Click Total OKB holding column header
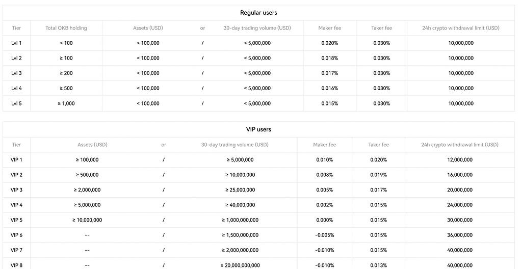522x269 pixels. click(66, 28)
